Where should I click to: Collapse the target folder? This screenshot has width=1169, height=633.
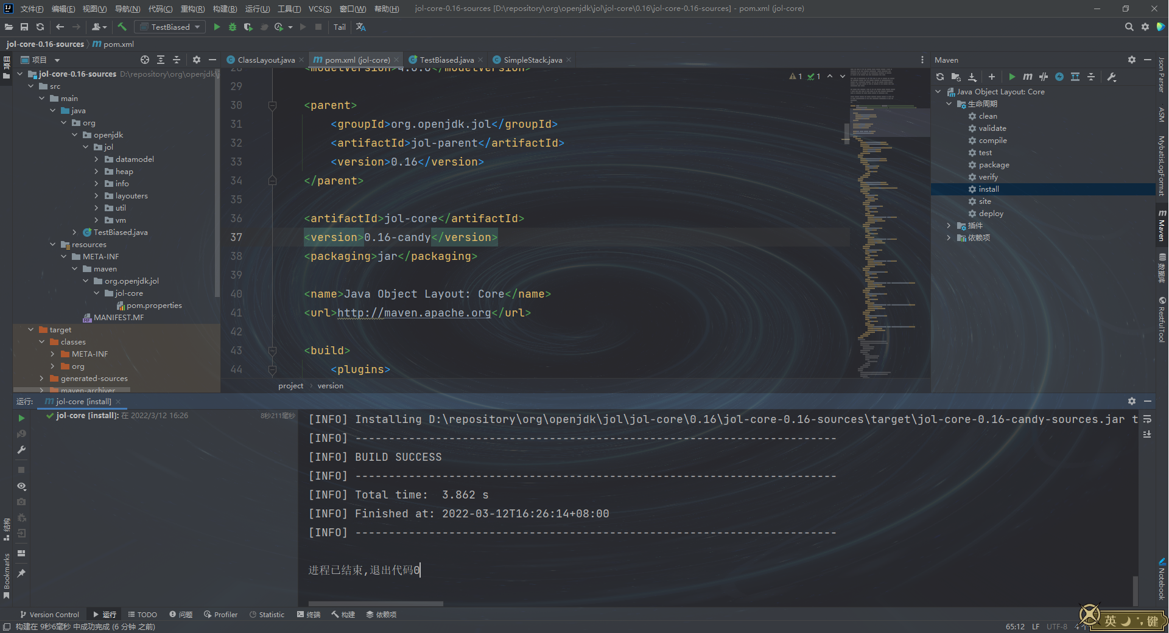[x=31, y=330]
